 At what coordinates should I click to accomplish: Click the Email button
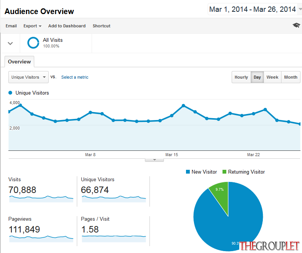point(11,26)
